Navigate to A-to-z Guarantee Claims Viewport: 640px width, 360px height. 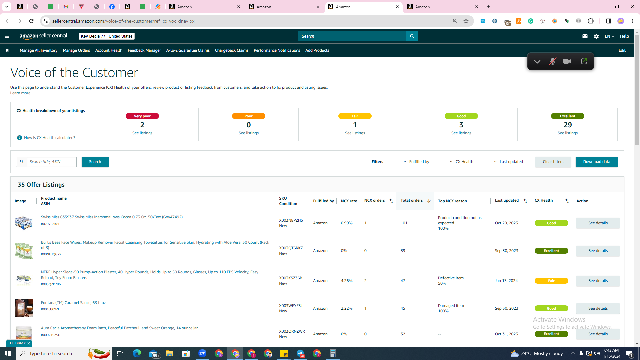coord(188,50)
